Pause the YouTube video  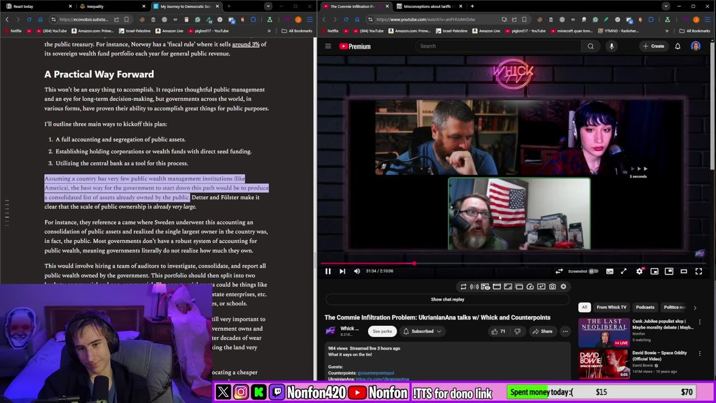(328, 271)
